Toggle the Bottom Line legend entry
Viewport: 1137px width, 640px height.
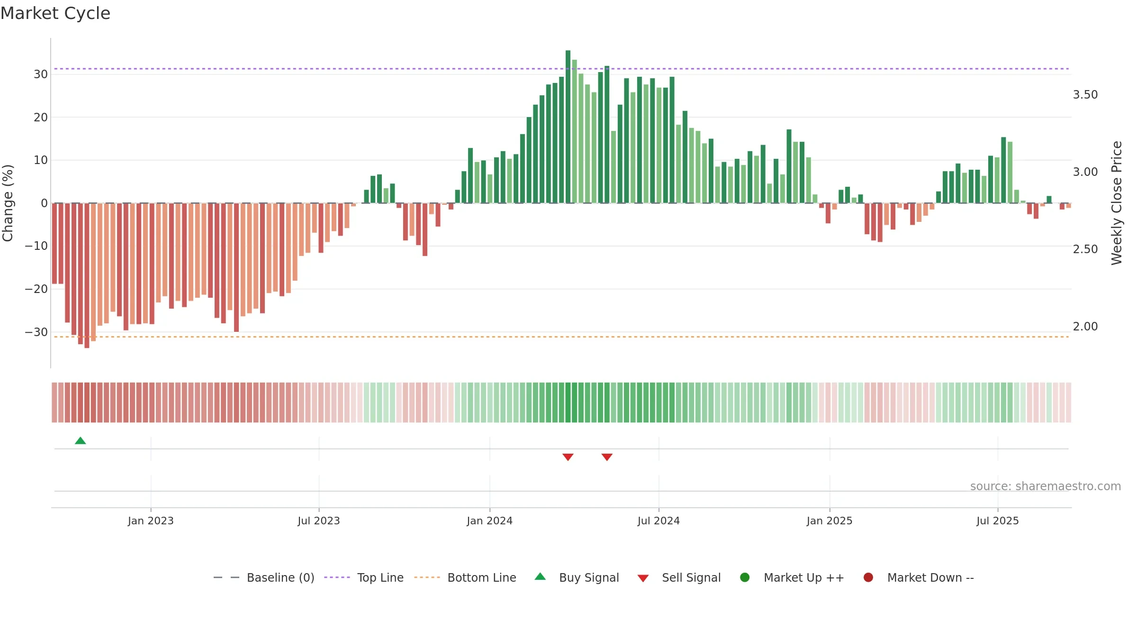pos(465,577)
